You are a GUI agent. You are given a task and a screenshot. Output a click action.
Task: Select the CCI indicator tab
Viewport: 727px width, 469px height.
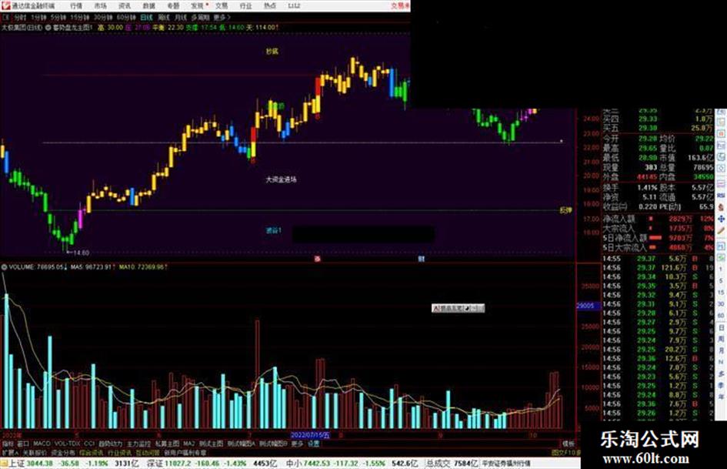tap(89, 444)
